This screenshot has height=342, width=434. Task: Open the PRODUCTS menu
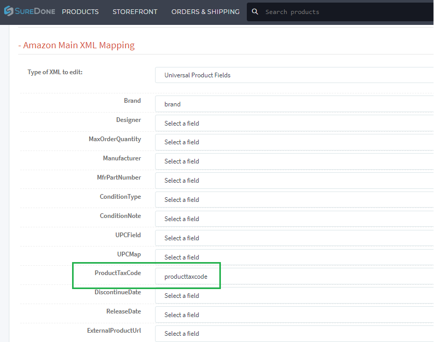pos(80,11)
